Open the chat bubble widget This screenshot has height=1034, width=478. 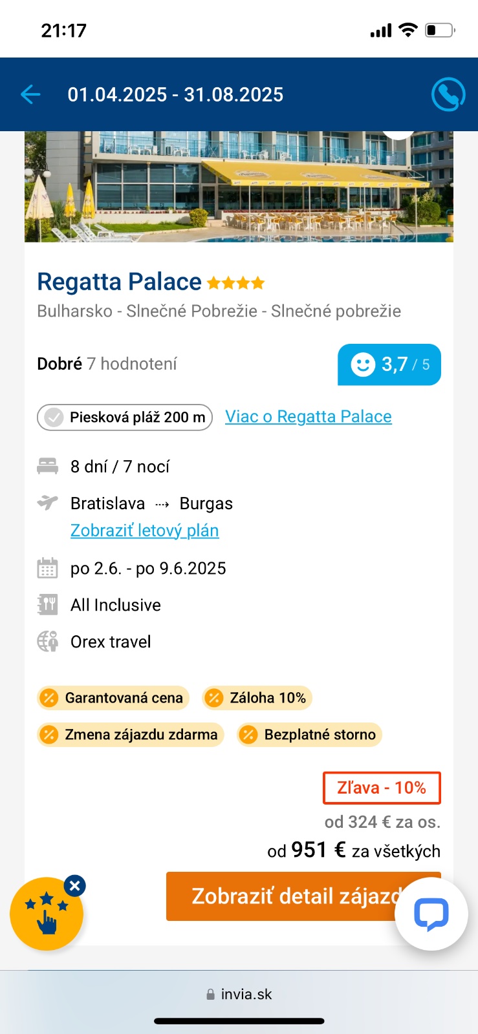[431, 913]
